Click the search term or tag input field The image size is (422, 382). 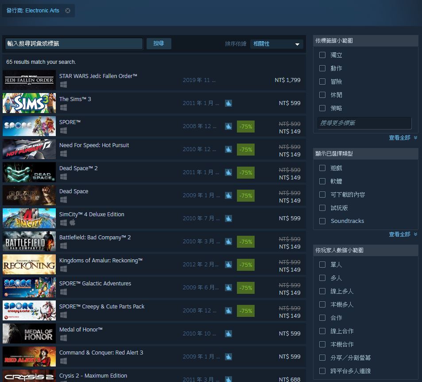coord(74,43)
